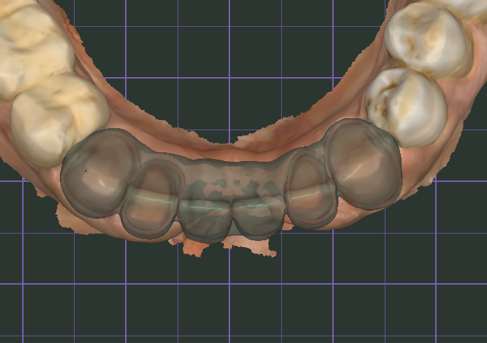Viewport: 487px width, 343px height.
Task: Click the large yellowish left molar
Action: click(34, 46)
